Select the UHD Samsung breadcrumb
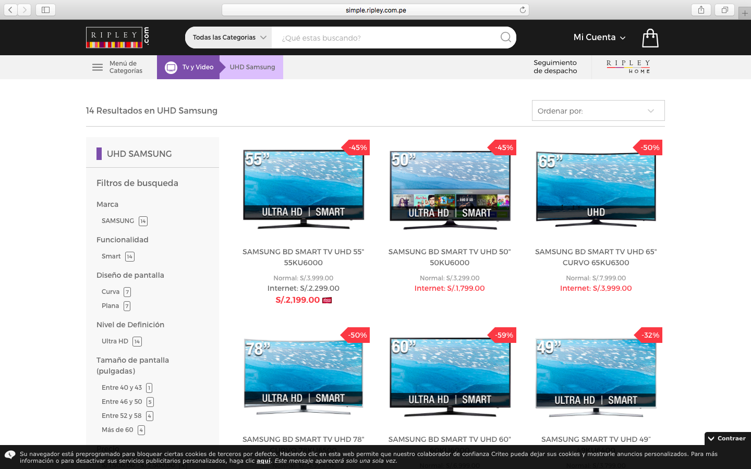751x469 pixels. tap(252, 67)
